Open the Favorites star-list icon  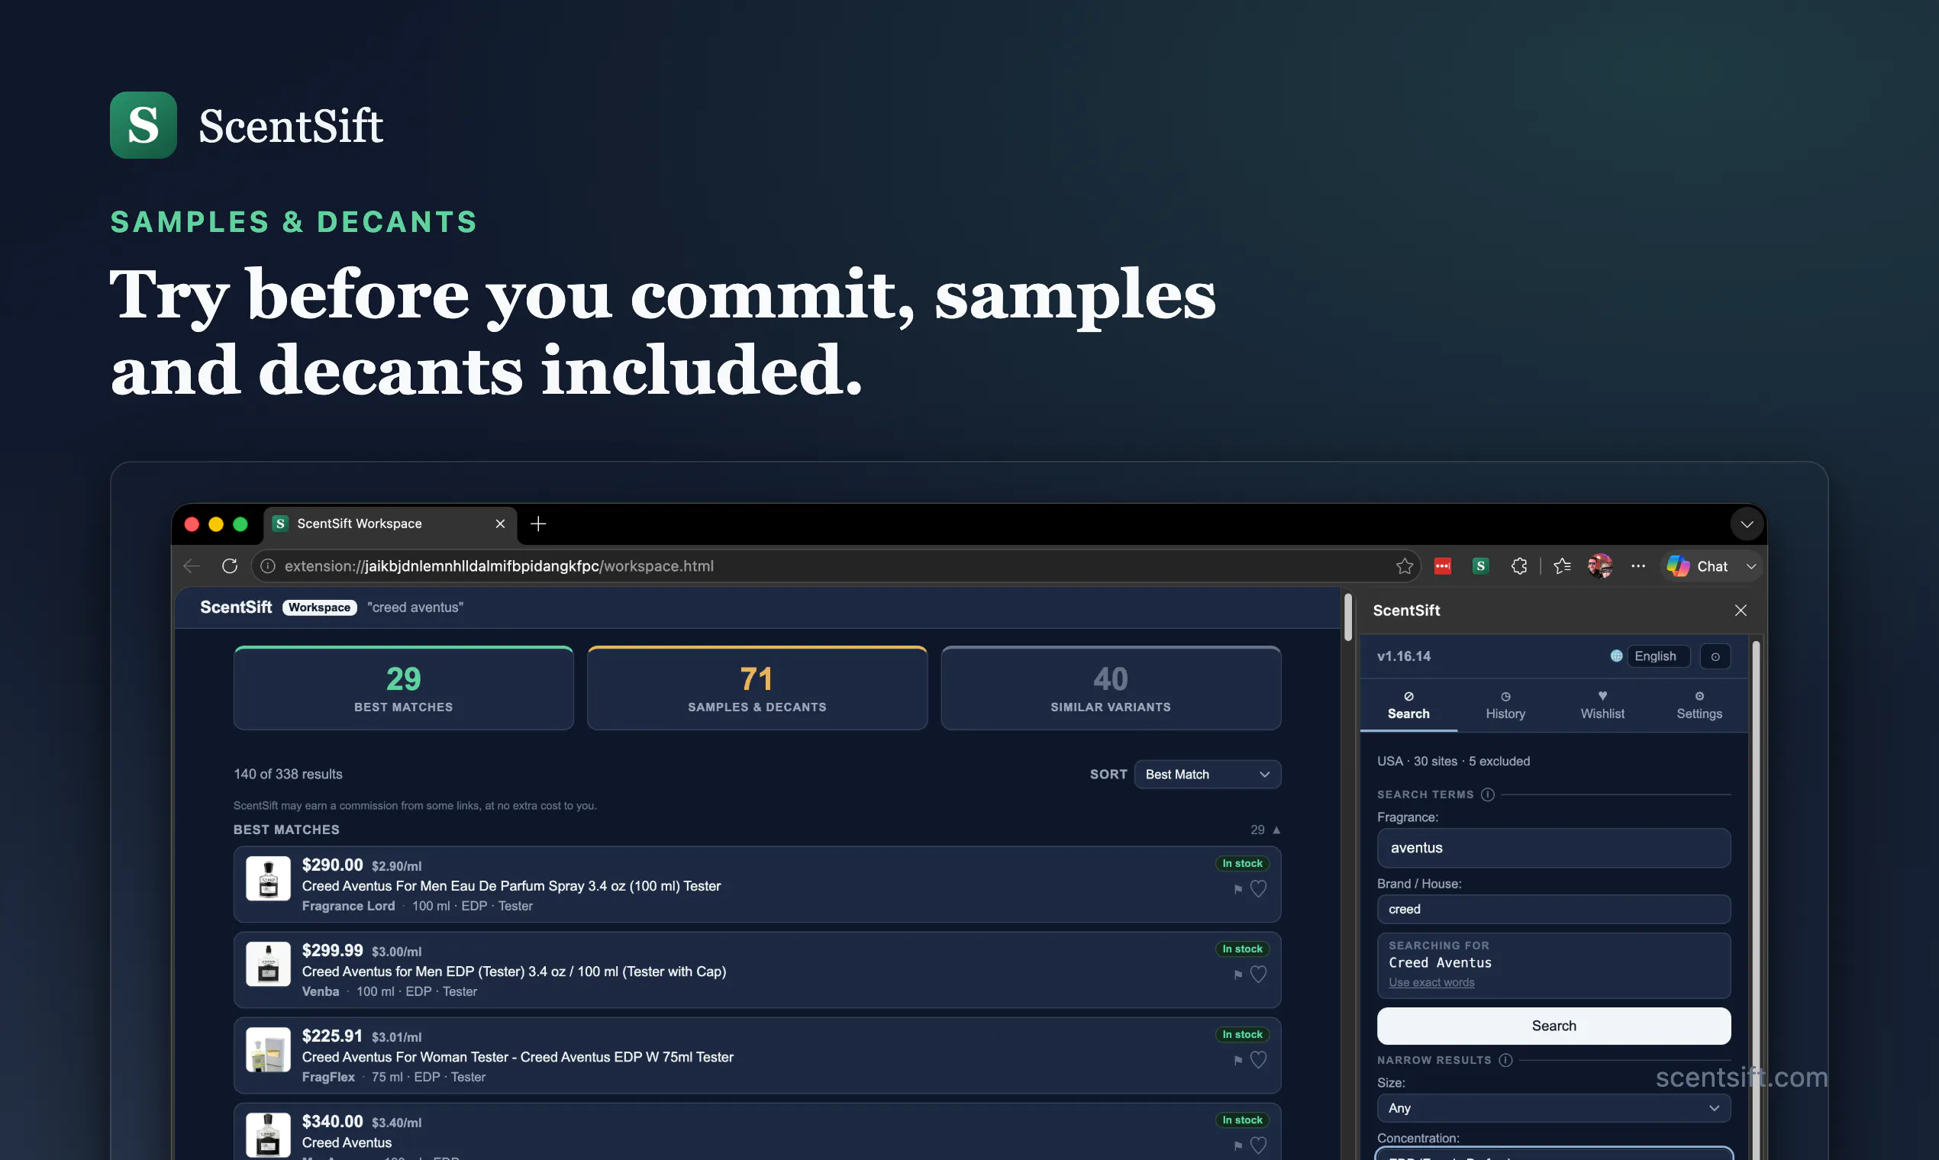click(1562, 566)
